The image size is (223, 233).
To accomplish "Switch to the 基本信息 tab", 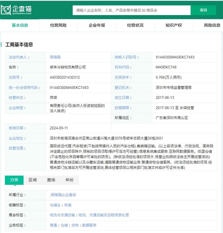I will pos(20,25).
